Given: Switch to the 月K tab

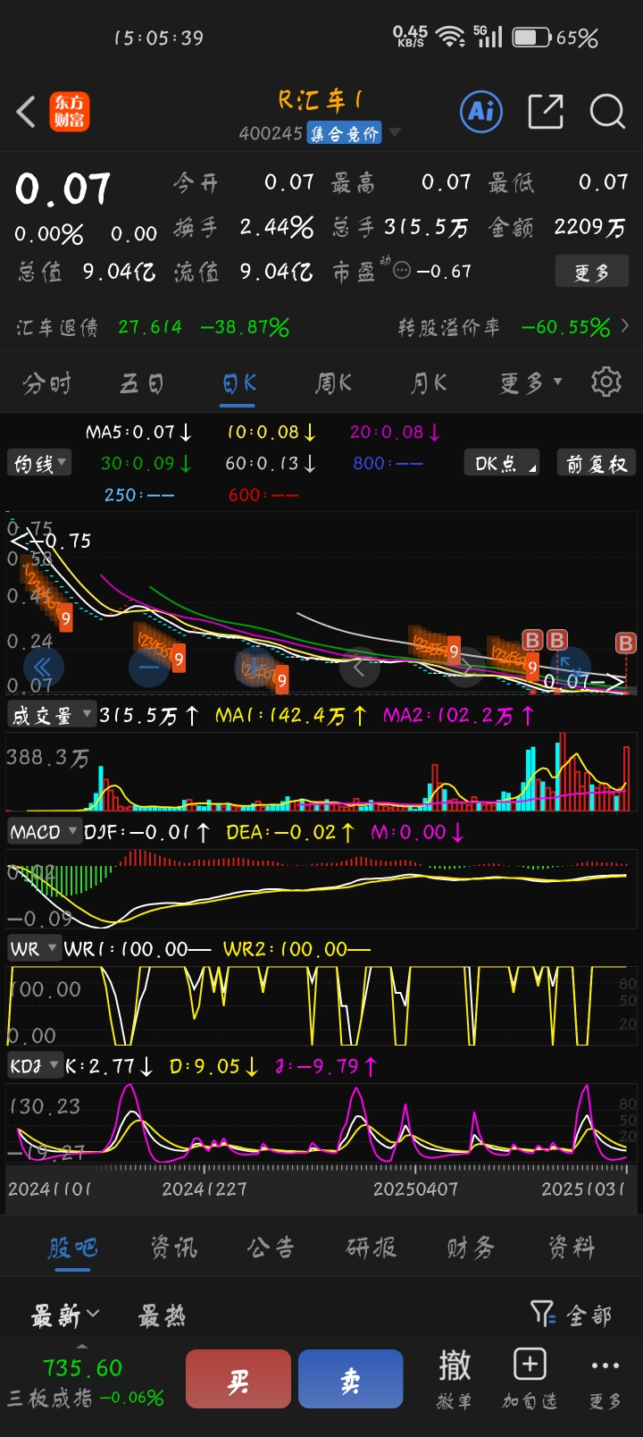Looking at the screenshot, I should 429,383.
